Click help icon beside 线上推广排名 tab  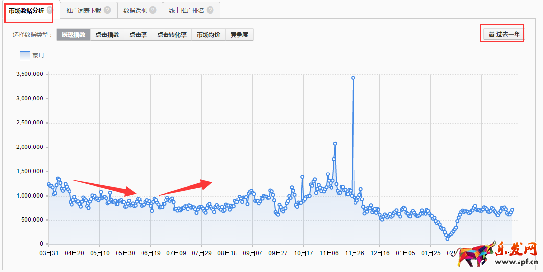(210, 10)
